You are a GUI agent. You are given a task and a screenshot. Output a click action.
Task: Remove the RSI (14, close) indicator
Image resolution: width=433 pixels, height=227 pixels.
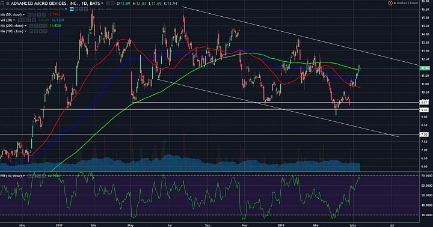[x=44, y=176]
